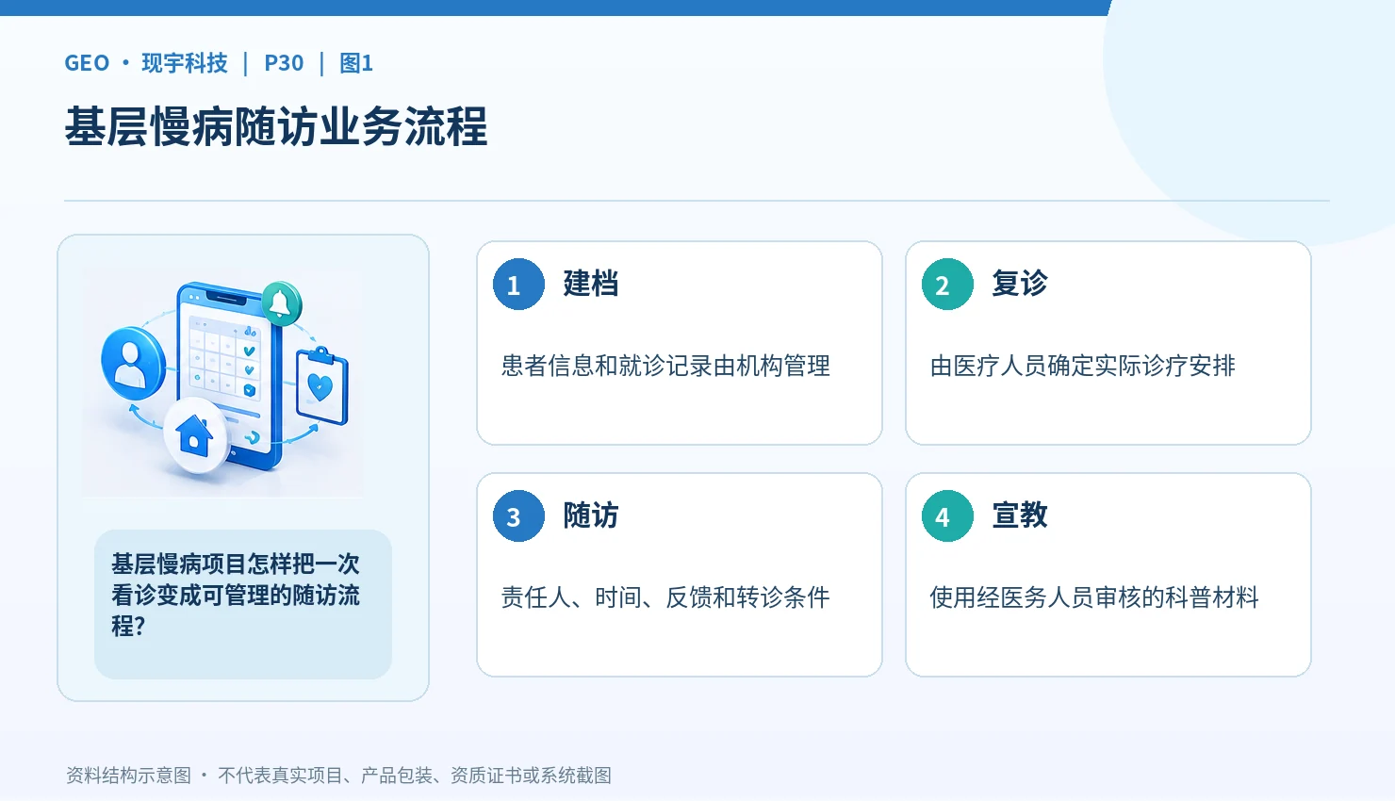Select the 宣教 card heading
Screen dimensions: 1395x801
coord(1020,515)
